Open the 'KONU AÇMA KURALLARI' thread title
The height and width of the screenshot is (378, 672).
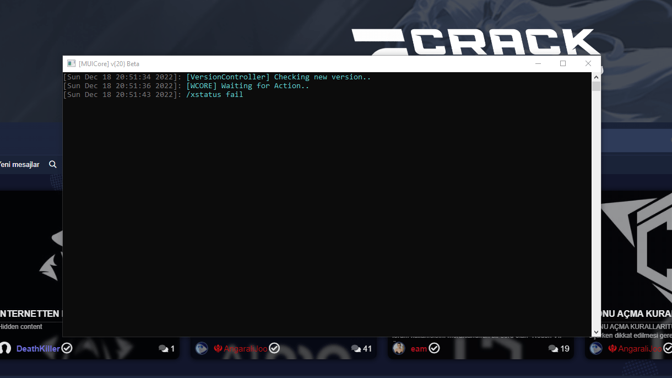coord(636,314)
